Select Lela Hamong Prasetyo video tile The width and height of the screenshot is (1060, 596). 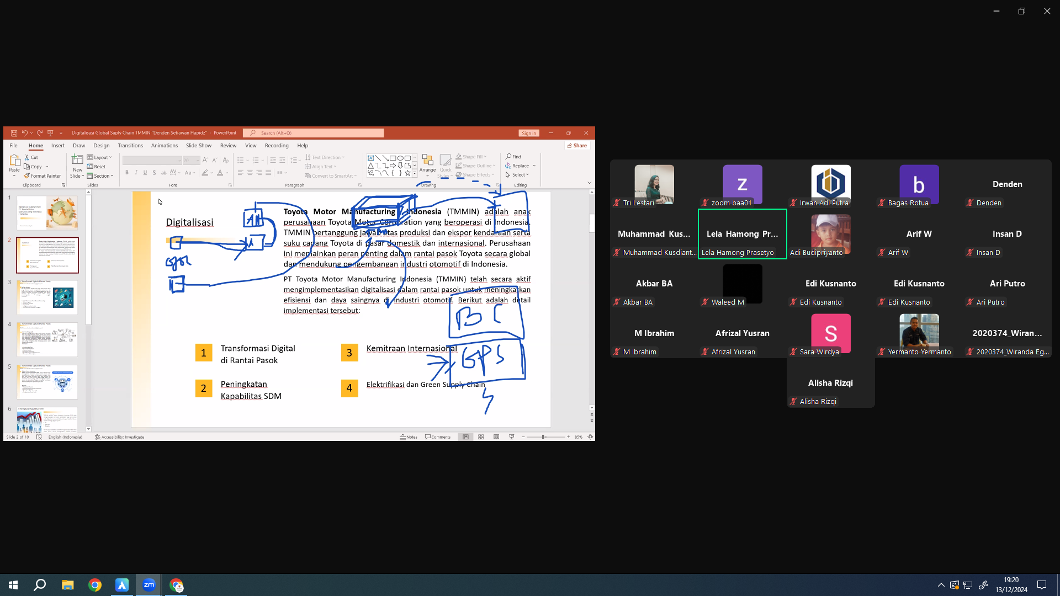[743, 234]
